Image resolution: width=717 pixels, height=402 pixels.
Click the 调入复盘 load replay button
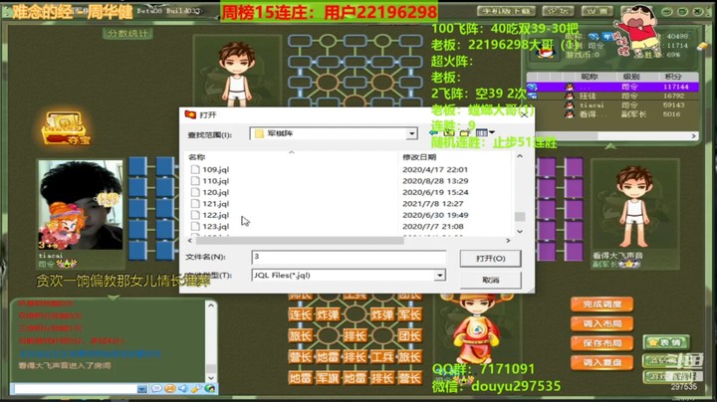pos(601,363)
